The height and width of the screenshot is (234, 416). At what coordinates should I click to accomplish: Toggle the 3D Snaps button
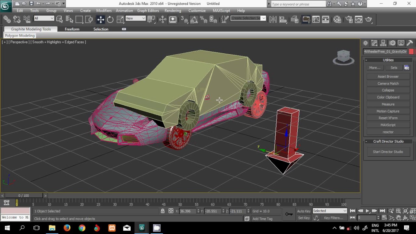click(x=184, y=19)
